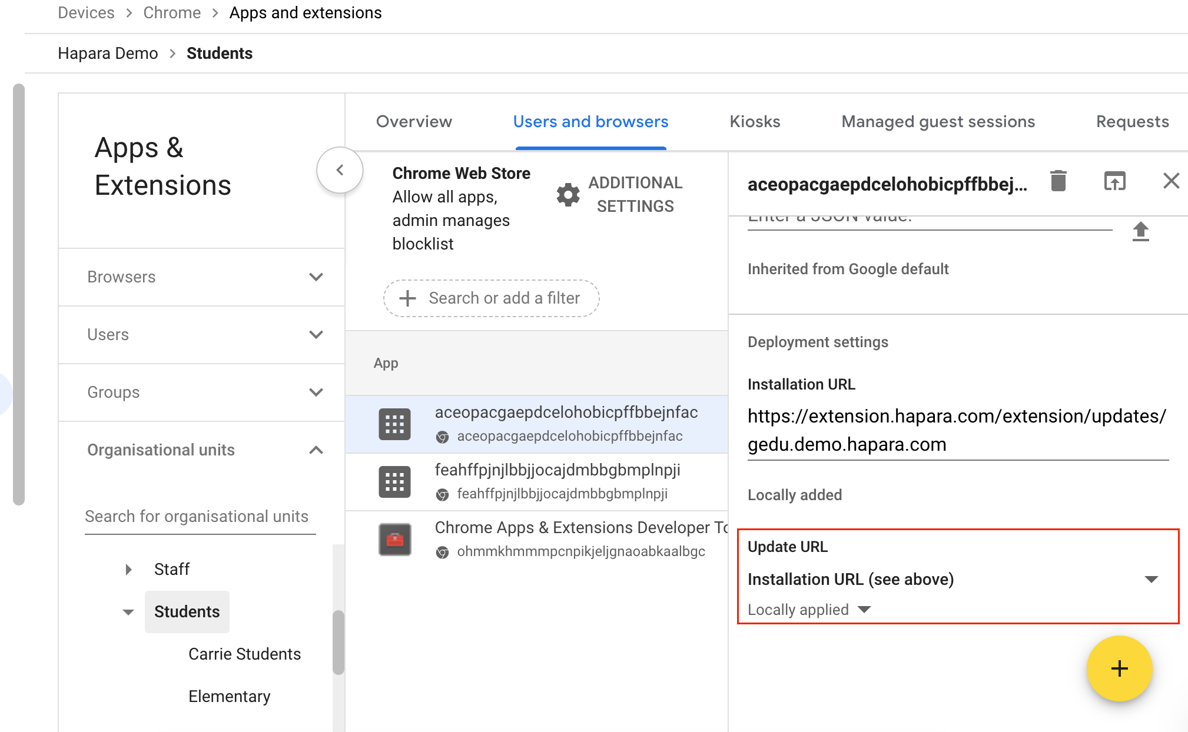Open Additional Settings gear icon
Viewport: 1188px width, 732px height.
pyautogui.click(x=568, y=194)
